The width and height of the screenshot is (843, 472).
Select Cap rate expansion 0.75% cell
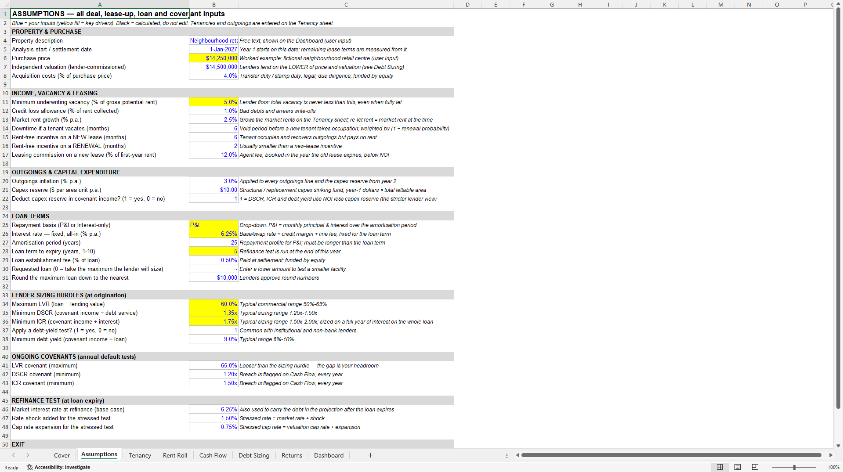[213, 427]
